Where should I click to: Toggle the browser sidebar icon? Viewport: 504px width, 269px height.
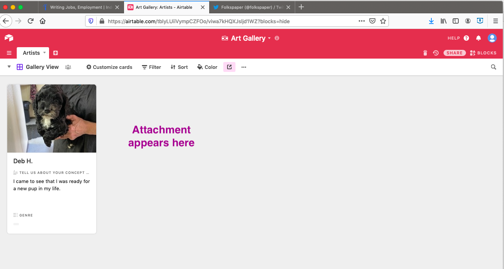(x=456, y=21)
